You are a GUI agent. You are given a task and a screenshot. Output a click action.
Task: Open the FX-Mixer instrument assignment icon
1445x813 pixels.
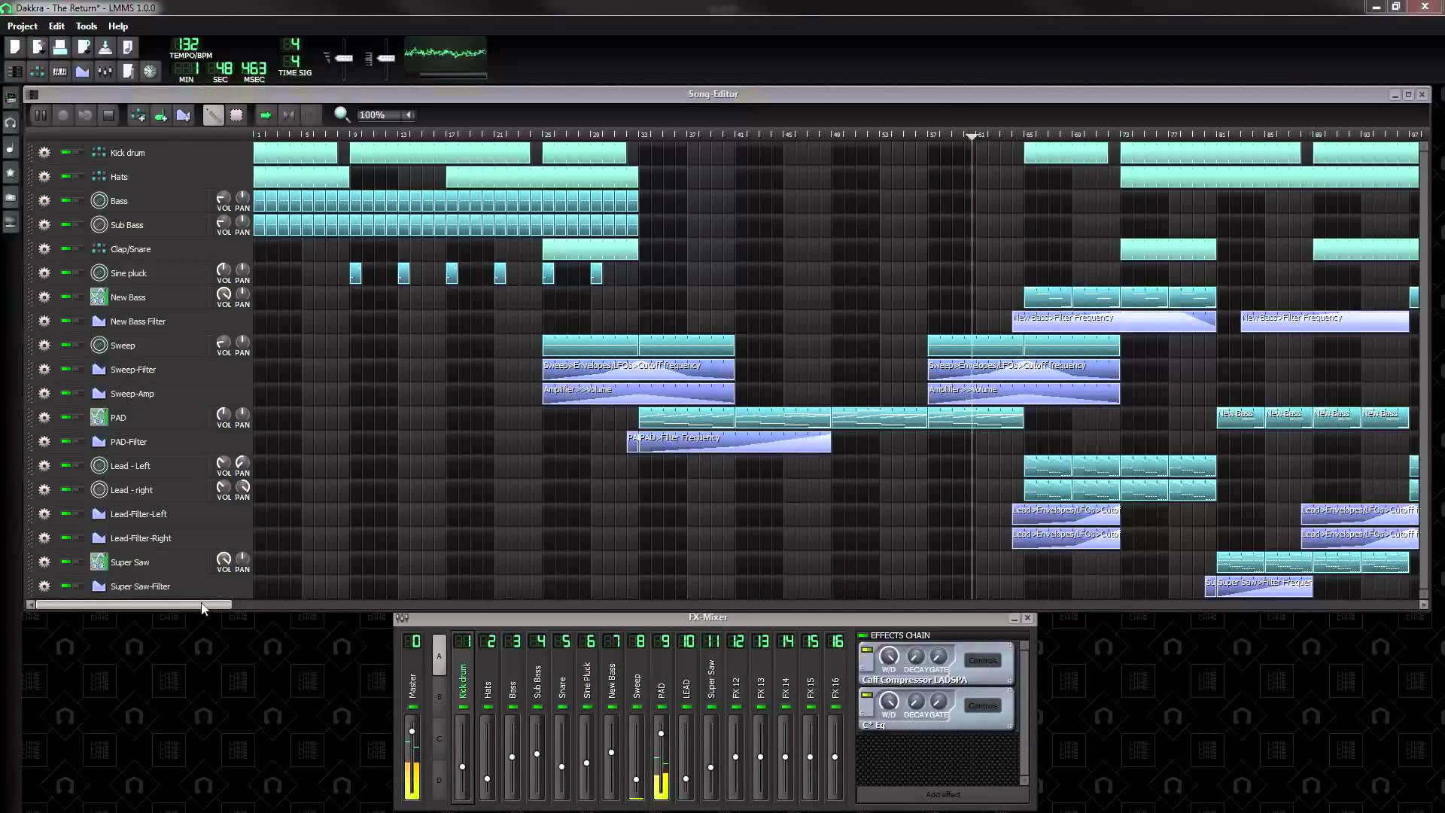(x=401, y=617)
